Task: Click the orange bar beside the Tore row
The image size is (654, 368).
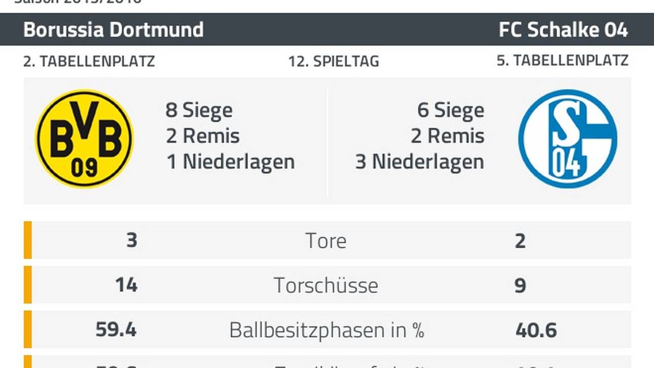Action: pos(27,240)
